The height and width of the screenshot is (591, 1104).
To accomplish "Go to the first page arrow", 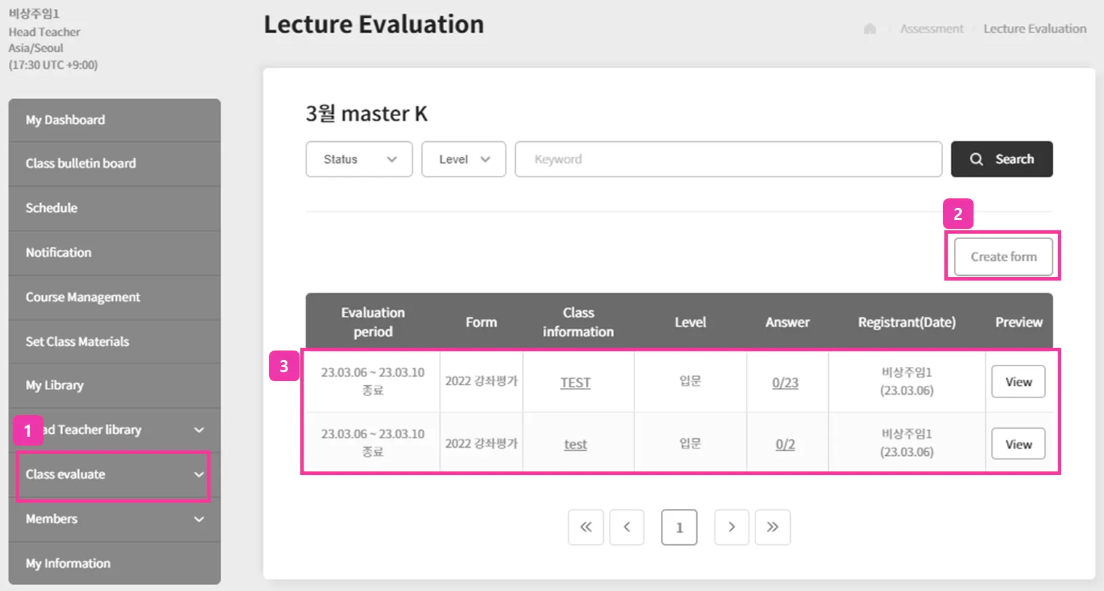I will pyautogui.click(x=586, y=527).
